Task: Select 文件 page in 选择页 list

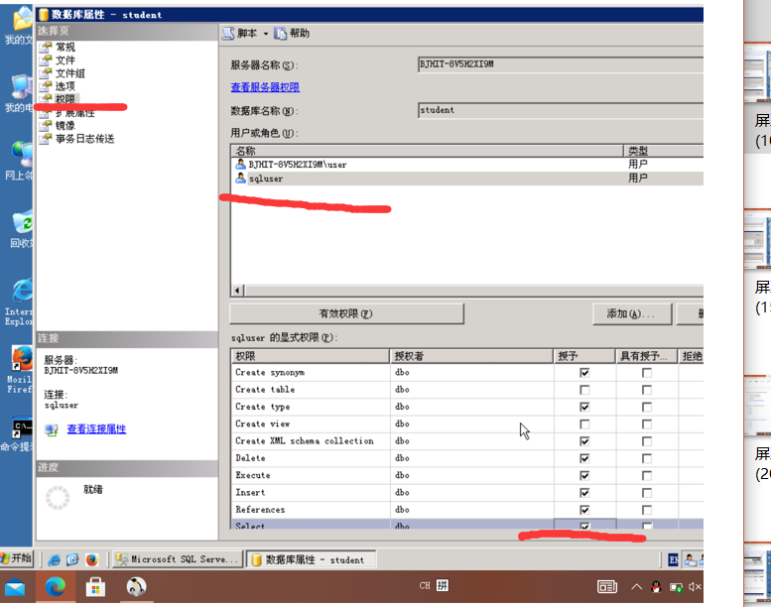Action: [x=64, y=60]
